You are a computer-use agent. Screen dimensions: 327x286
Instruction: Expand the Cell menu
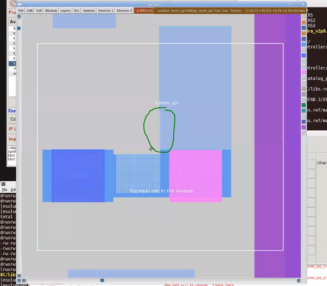[x=39, y=10]
